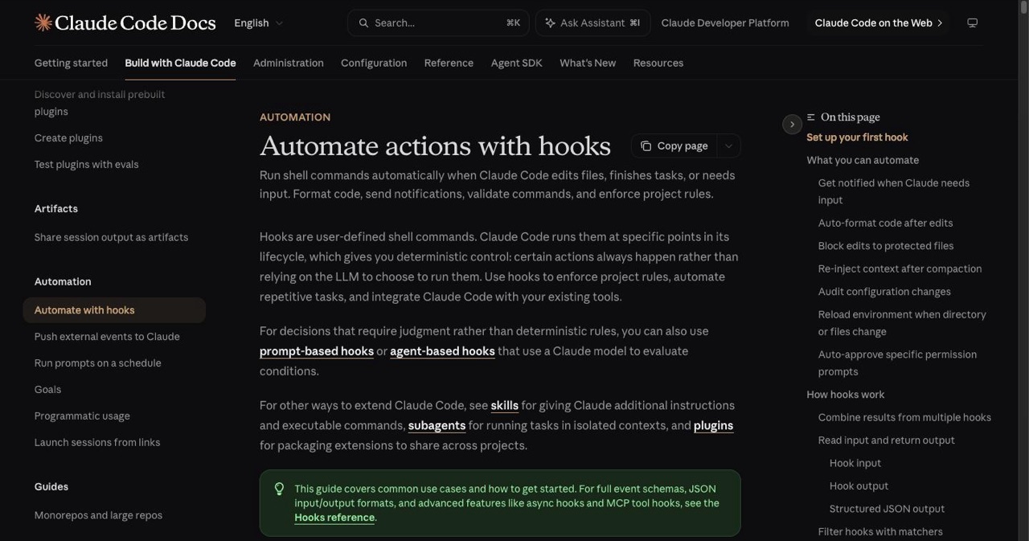Image resolution: width=1029 pixels, height=541 pixels.
Task: Open the Ask Assistant button
Action: pyautogui.click(x=592, y=23)
